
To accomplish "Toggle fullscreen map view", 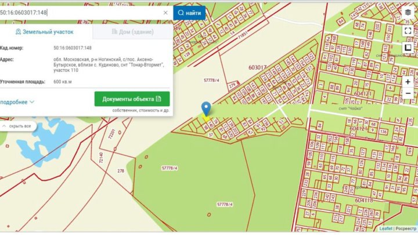I will [x=408, y=30].
